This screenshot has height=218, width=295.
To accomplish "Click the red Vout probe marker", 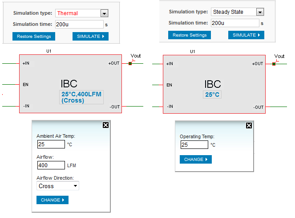I will click(274, 64).
